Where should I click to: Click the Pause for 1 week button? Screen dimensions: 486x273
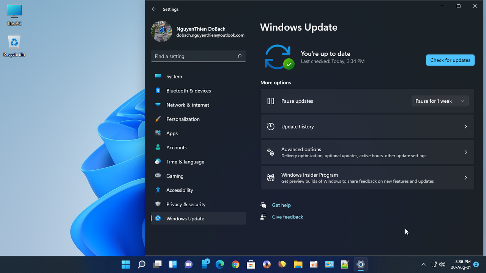(x=434, y=101)
